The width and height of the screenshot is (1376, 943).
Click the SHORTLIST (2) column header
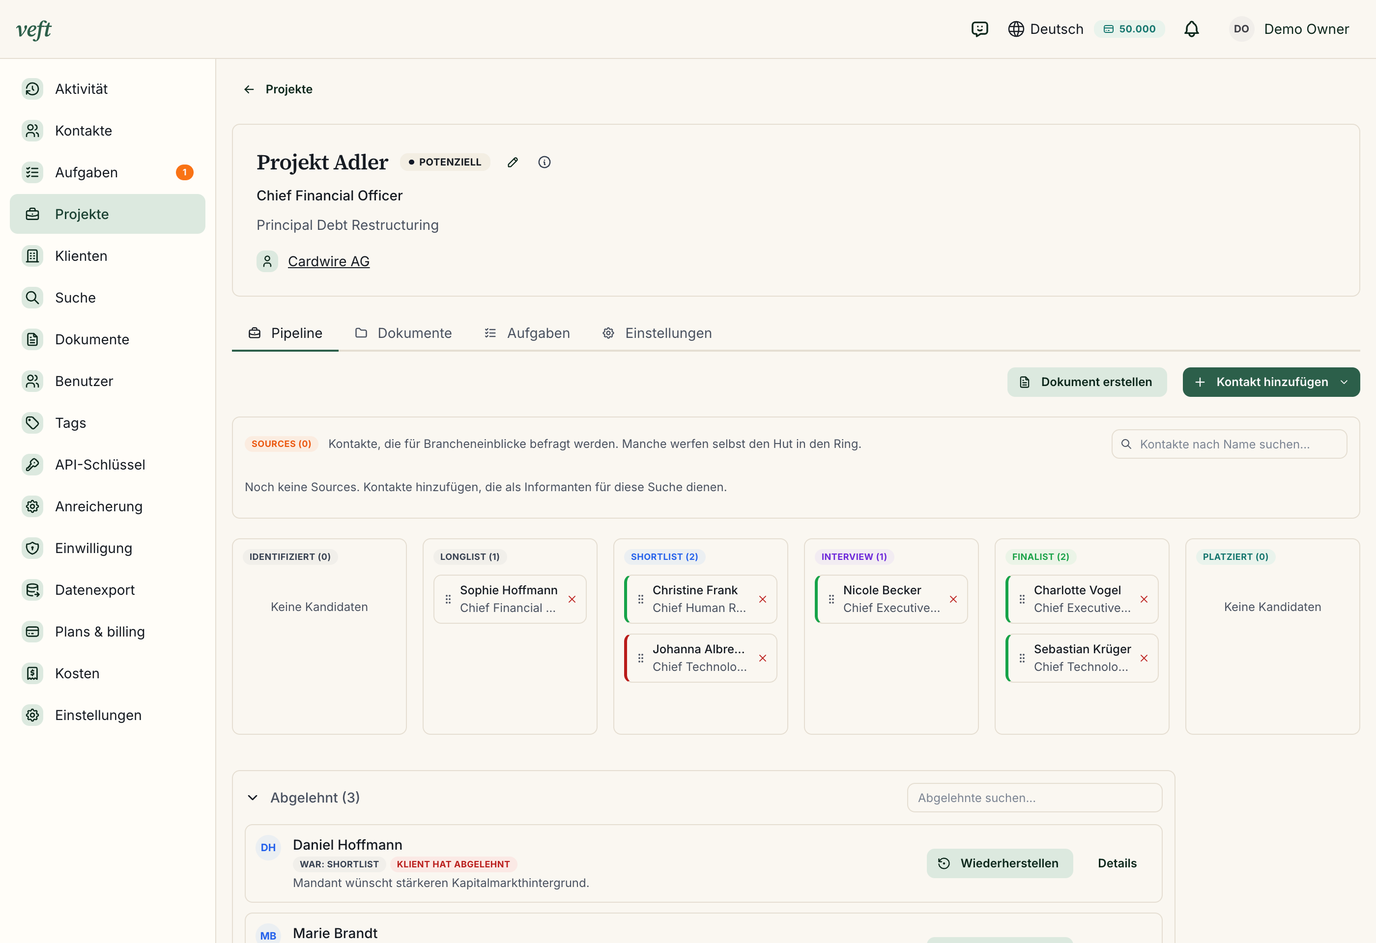coord(664,556)
